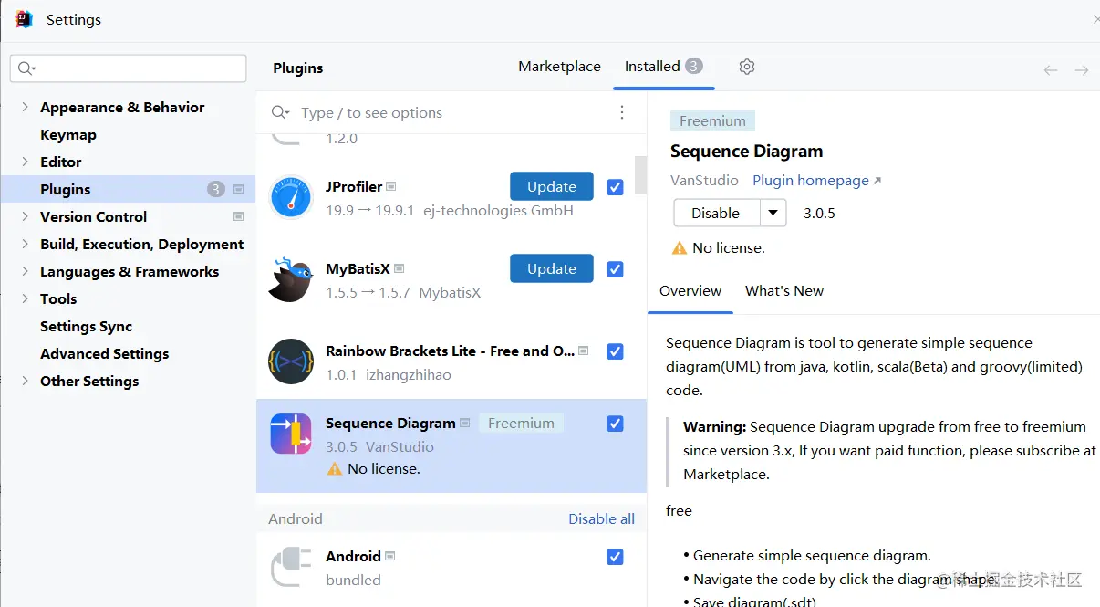Click the forward navigation arrow
Screen dimensions: 1100x607
point(1082,70)
